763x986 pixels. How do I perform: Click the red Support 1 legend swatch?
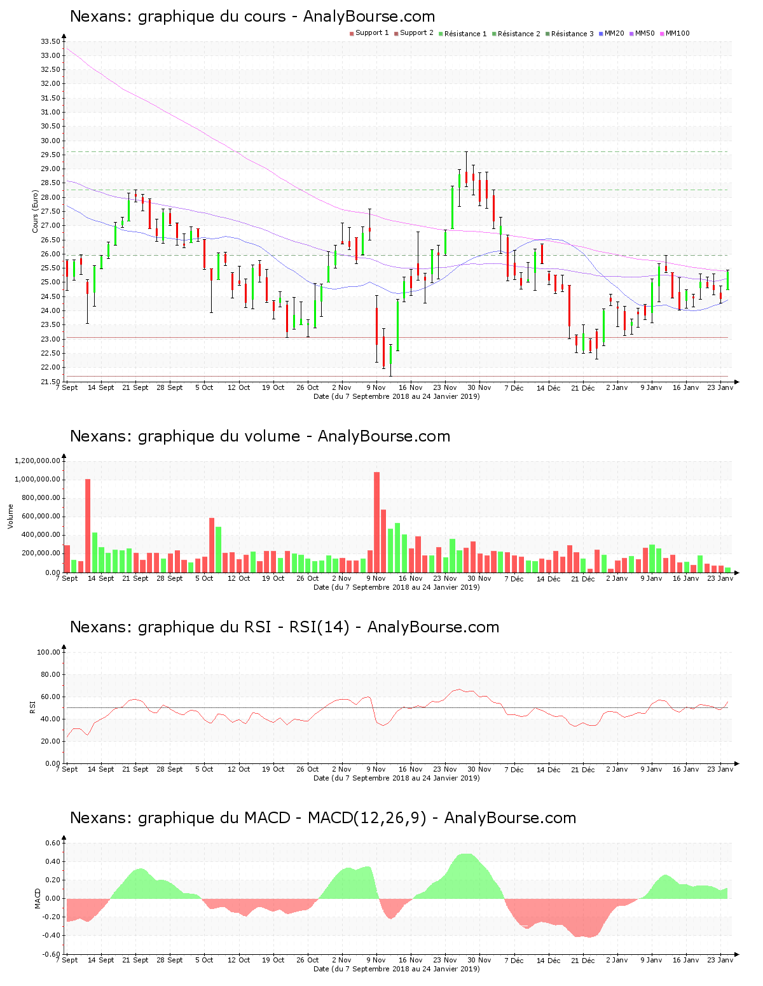click(x=352, y=34)
